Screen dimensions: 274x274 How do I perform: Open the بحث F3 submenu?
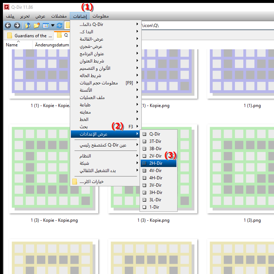tap(105, 127)
